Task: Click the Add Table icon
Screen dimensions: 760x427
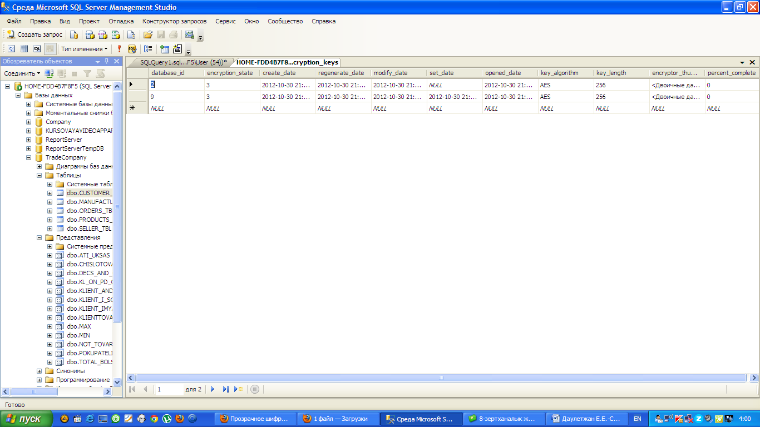Action: [x=165, y=49]
